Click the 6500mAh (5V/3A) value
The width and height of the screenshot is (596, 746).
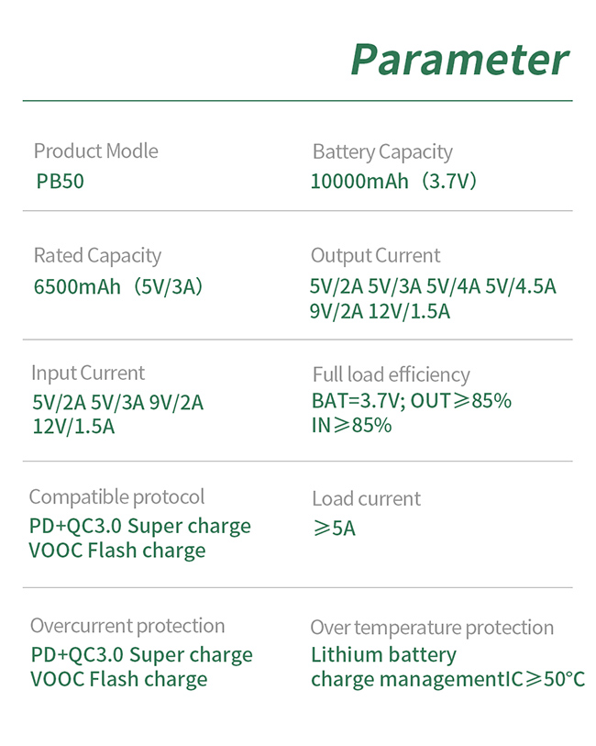[118, 287]
